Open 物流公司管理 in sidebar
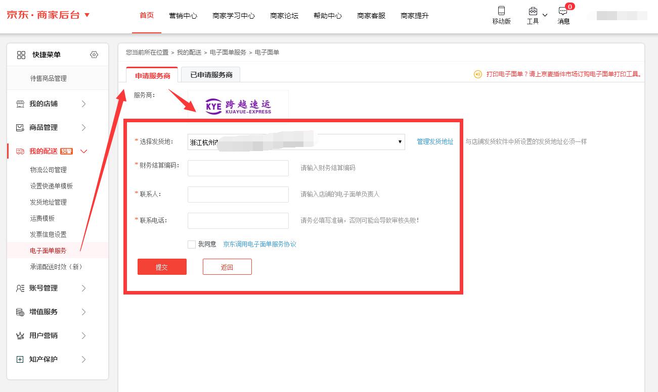Viewport: 658px width, 392px height. pos(49,170)
